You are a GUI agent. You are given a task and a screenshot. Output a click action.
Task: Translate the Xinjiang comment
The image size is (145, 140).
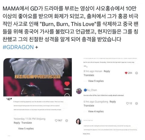(x=27, y=123)
